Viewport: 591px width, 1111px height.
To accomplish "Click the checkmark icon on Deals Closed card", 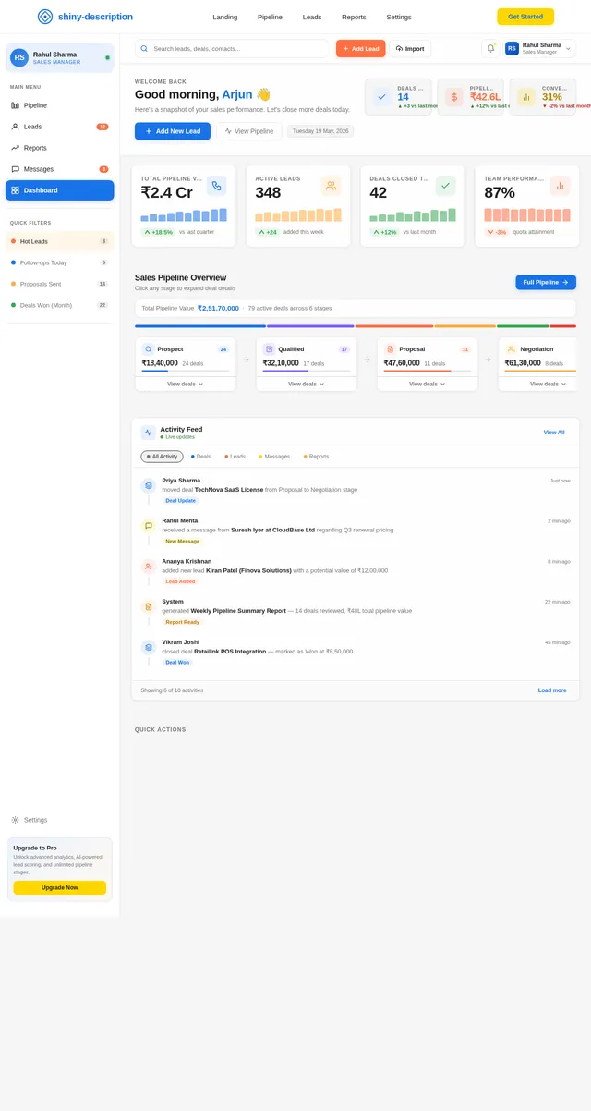I will coord(445,186).
